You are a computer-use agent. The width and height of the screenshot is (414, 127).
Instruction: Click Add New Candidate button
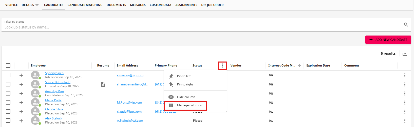388,40
